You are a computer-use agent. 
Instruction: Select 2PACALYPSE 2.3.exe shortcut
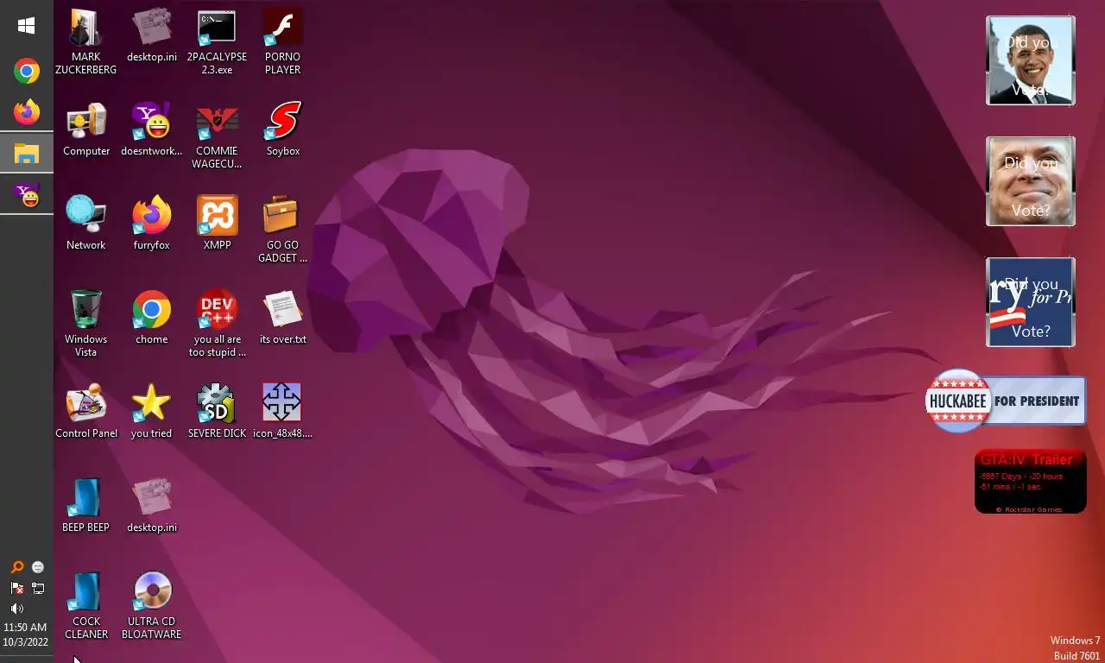(217, 41)
